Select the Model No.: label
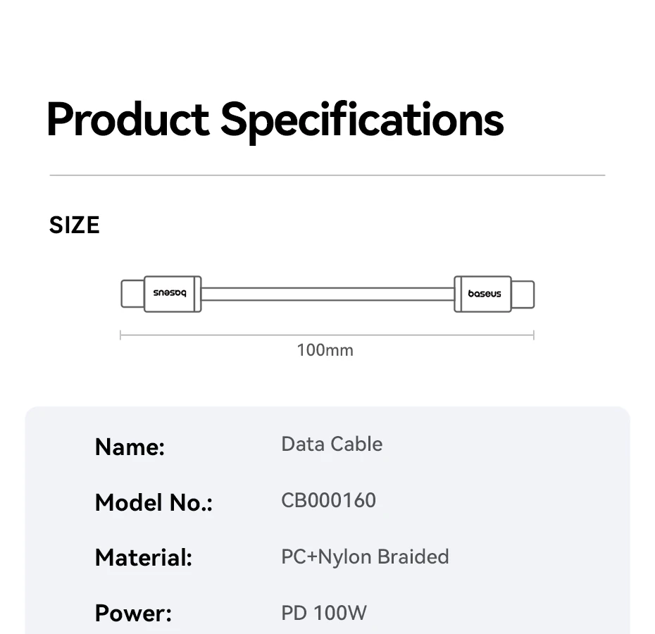The image size is (655, 634). [x=154, y=503]
